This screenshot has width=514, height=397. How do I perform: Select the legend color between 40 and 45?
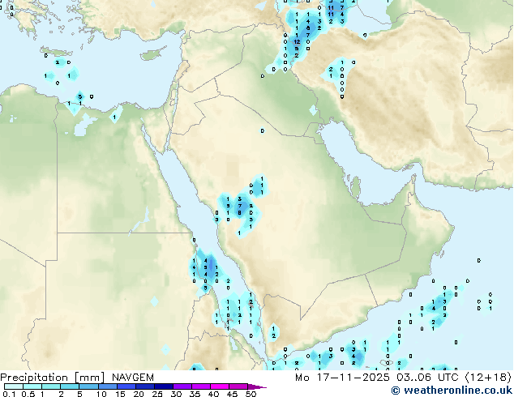click(220, 386)
